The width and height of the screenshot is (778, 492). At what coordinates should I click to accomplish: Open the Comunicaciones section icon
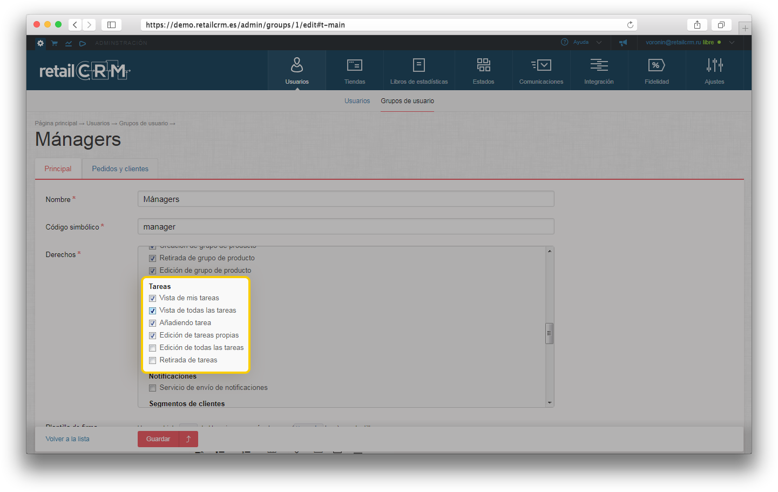541,65
